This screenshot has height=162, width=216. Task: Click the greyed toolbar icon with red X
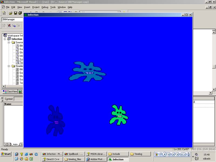coord(9,26)
